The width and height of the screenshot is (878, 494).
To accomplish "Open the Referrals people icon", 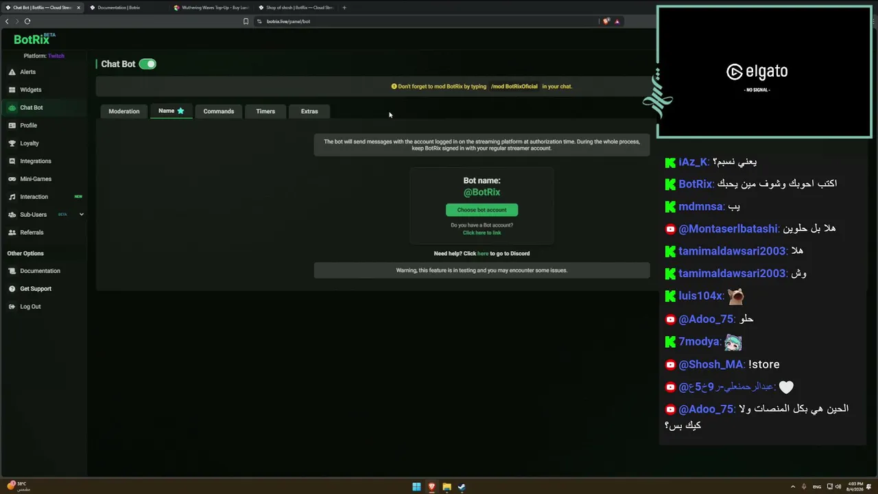I will 12,233.
